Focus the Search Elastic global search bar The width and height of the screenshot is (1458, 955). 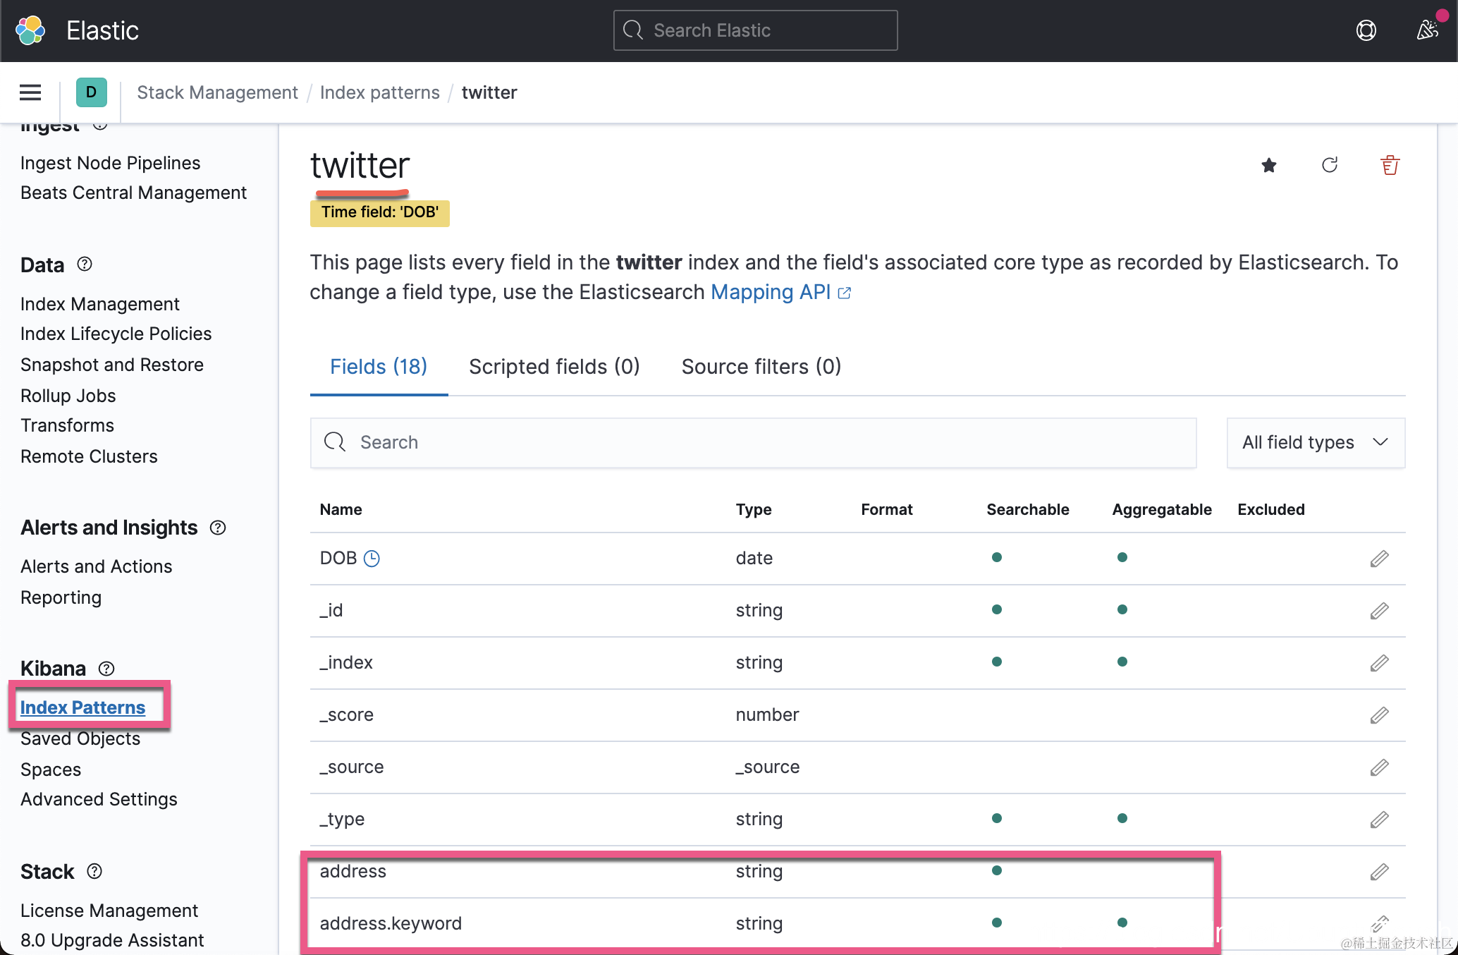pyautogui.click(x=755, y=30)
